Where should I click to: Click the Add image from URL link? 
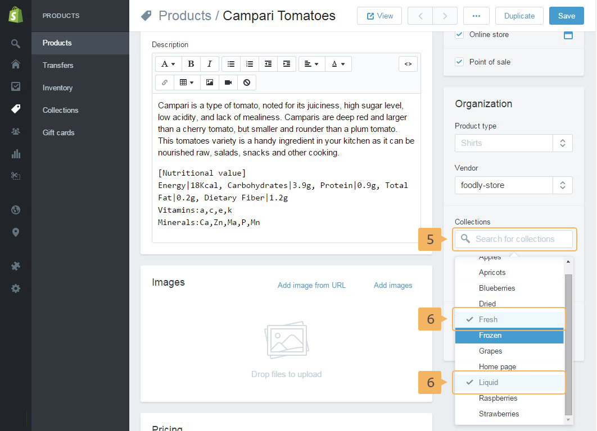pos(311,285)
